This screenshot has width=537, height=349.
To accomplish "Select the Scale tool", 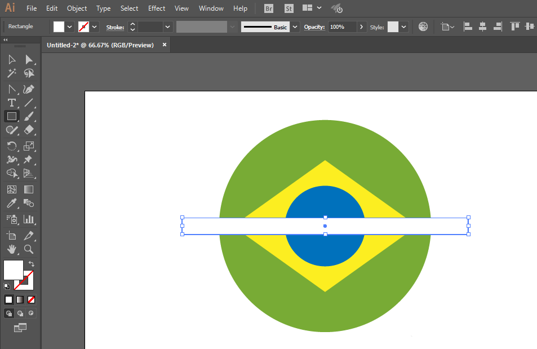I will pos(29,146).
